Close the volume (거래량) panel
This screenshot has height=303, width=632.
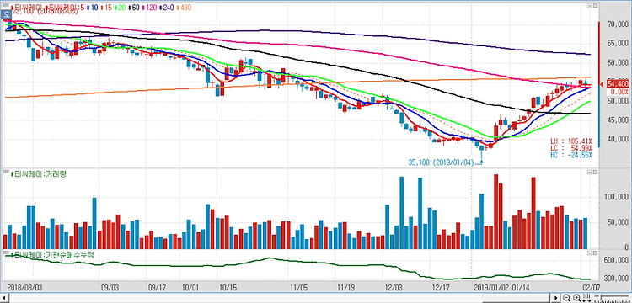(595, 172)
